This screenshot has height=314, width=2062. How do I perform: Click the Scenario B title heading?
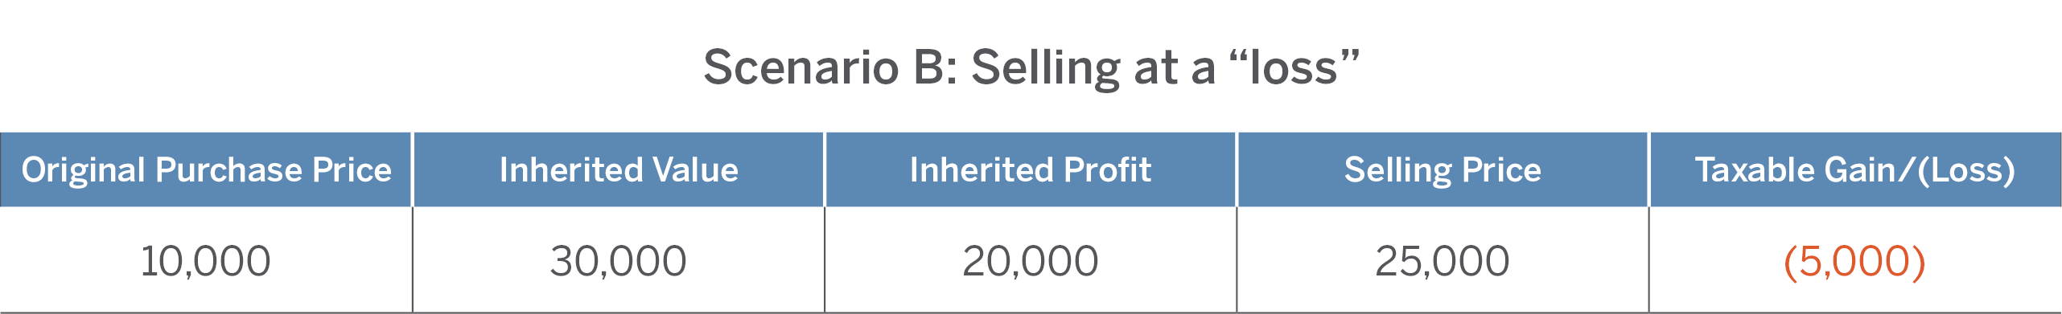pyautogui.click(x=1031, y=67)
